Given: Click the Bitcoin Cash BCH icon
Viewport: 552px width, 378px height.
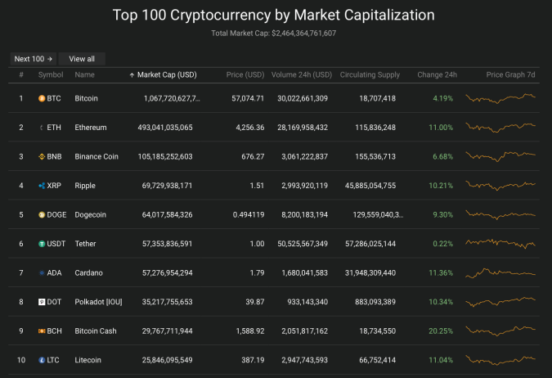Looking at the screenshot, I should tap(42, 331).
